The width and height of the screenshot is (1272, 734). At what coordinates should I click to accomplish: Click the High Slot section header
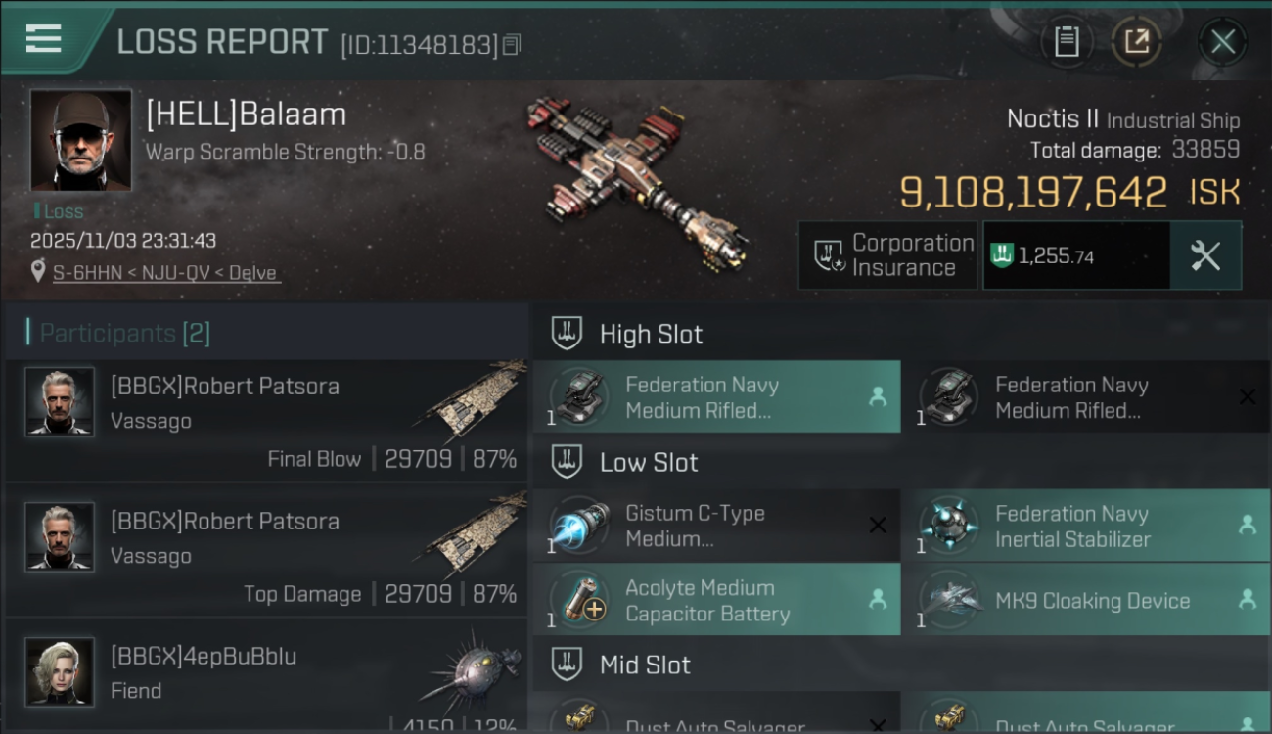coord(651,334)
